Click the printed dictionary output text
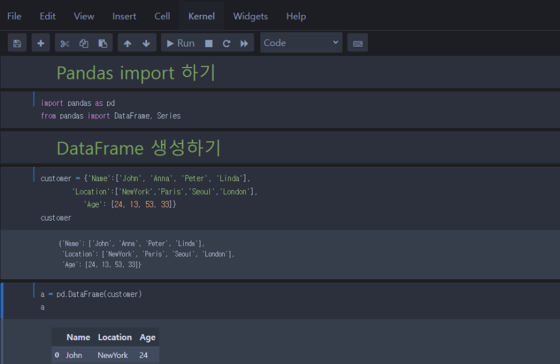This screenshot has width=560, height=364. [x=147, y=254]
